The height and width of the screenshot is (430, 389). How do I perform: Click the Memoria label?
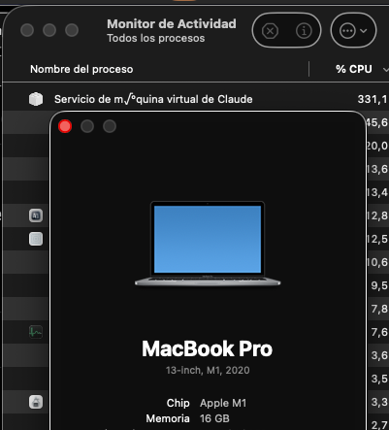168,418
